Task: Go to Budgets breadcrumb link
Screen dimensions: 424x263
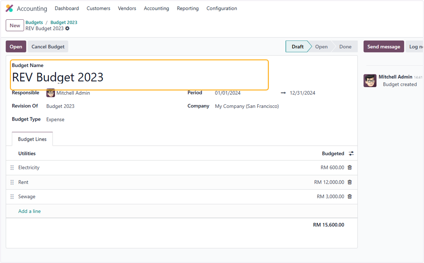Action: pos(34,22)
